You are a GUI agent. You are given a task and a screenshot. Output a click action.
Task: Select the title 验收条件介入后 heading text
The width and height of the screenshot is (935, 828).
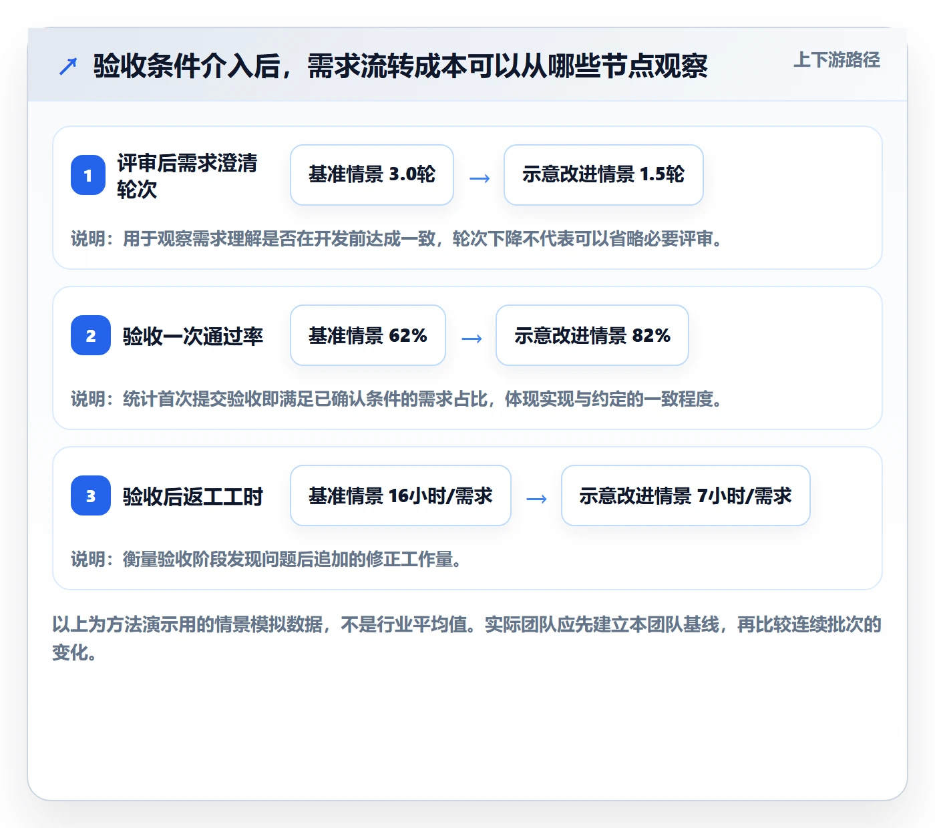(401, 66)
